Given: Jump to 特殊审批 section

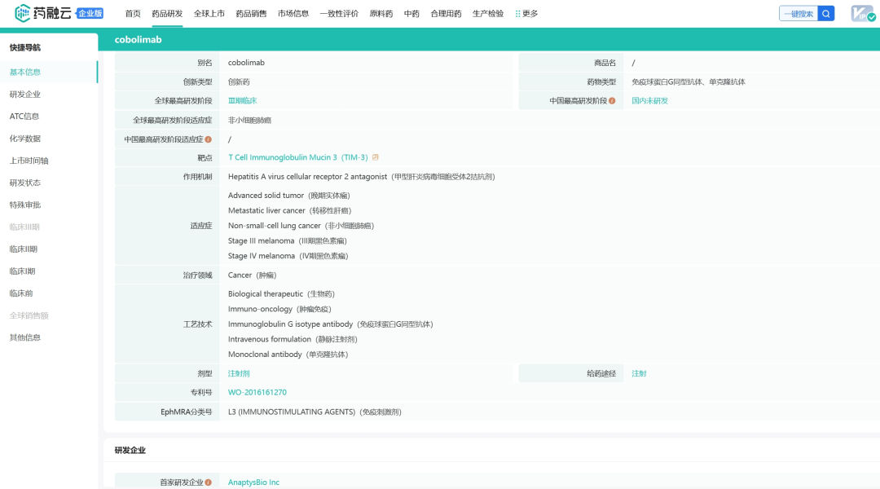Looking at the screenshot, I should (25, 205).
